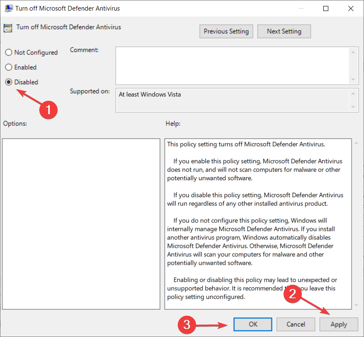Click the 'Options:' label

pos(15,123)
